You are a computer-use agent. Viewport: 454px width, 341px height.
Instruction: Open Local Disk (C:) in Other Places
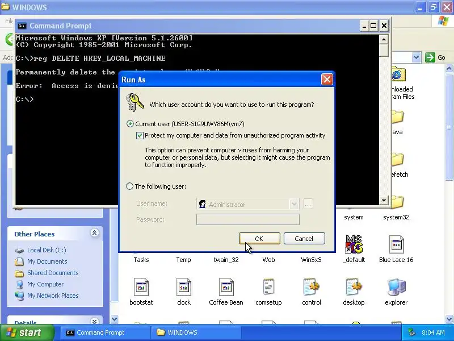(x=47, y=250)
